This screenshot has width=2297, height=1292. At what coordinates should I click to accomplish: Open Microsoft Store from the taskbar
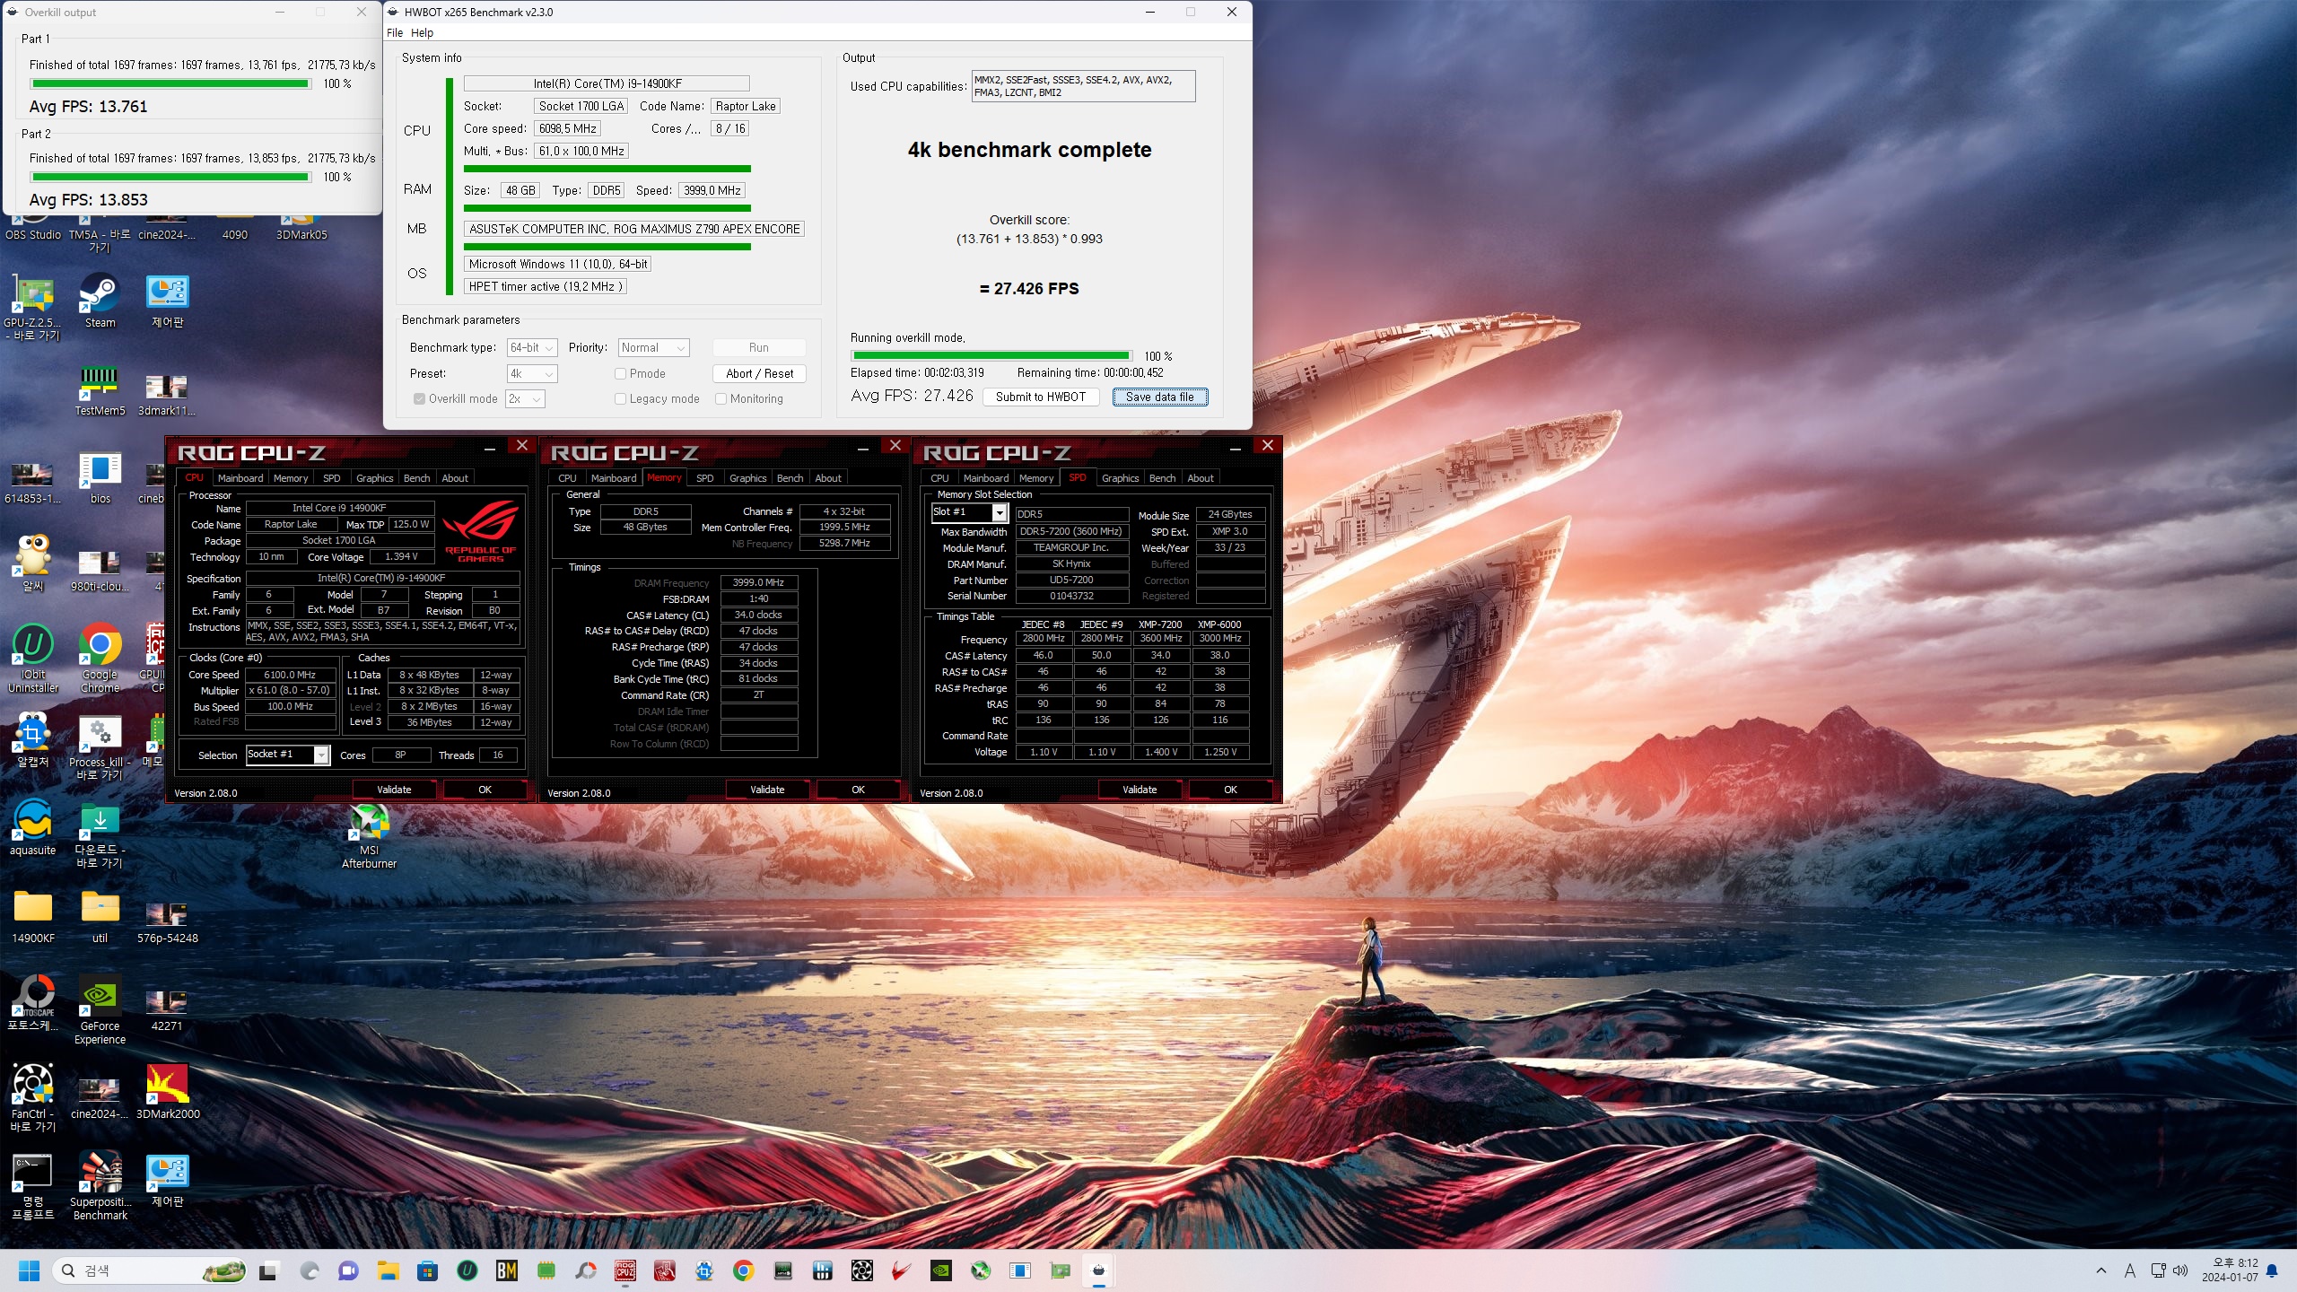pos(427,1270)
